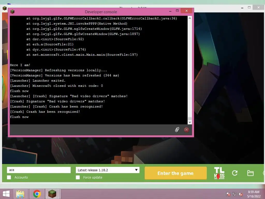Click '[Crash] Signature "Bad video drivers" matches!' line
The height and width of the screenshot is (199, 265).
(x=57, y=101)
